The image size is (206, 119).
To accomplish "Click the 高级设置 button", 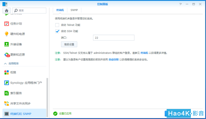I will tap(69, 44).
